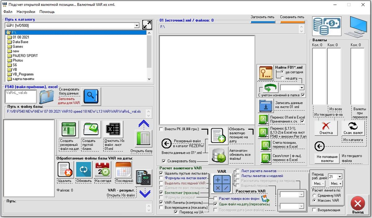
Task: Open the F540 receiver file folder icon
Action: click(47, 96)
